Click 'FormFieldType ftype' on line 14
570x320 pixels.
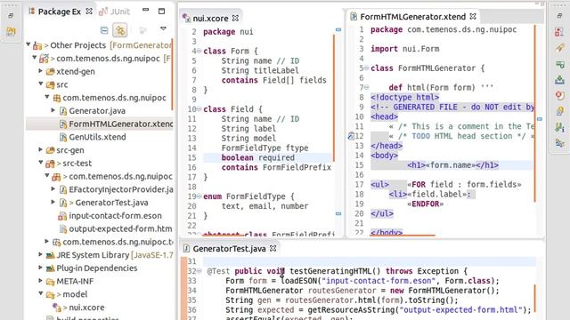[265, 148]
